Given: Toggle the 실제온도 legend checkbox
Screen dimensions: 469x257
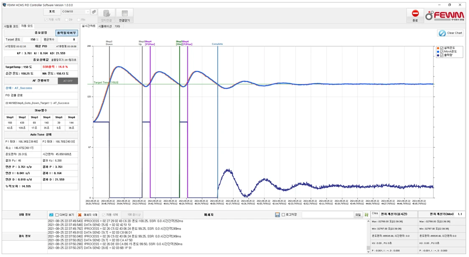Looking at the screenshot, I should (441, 48).
